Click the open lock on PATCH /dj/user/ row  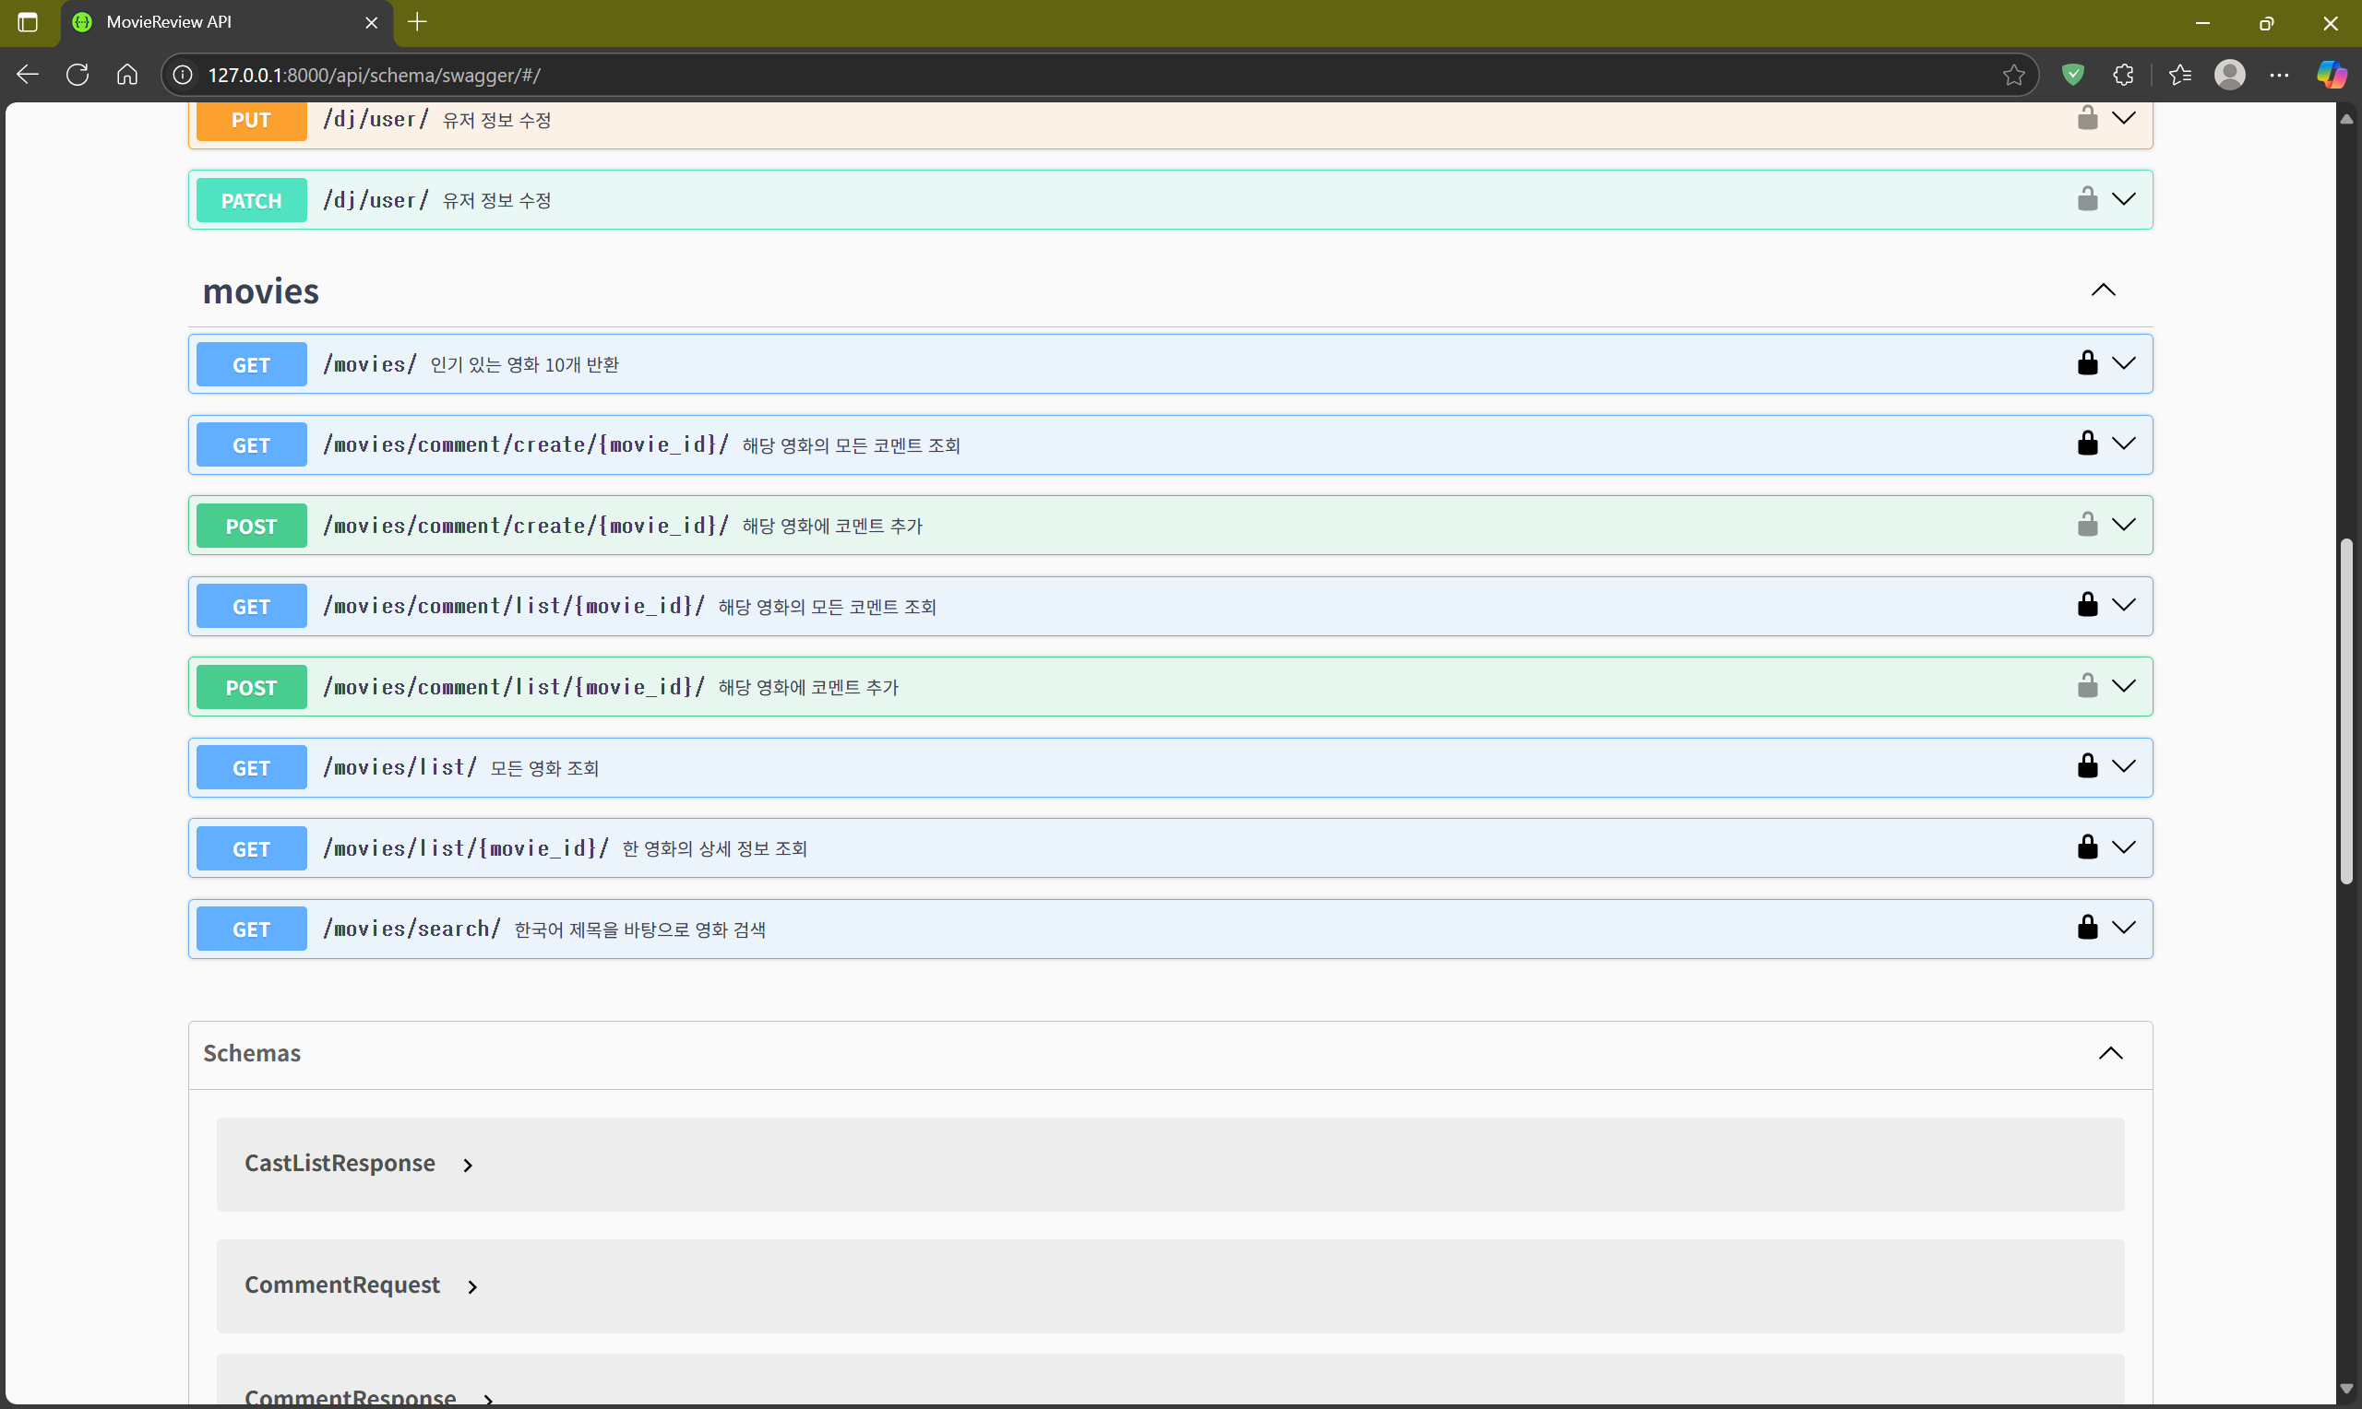tap(2086, 198)
